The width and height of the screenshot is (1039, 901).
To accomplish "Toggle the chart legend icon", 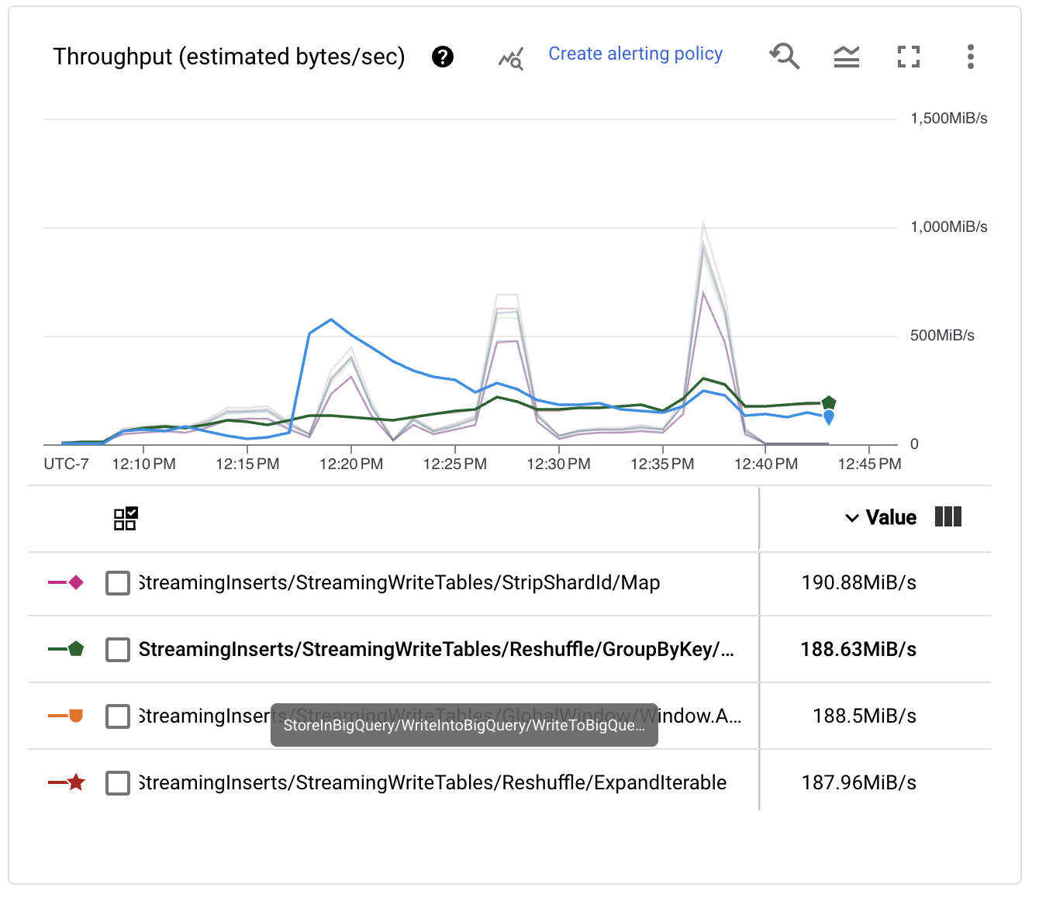I will click(846, 57).
